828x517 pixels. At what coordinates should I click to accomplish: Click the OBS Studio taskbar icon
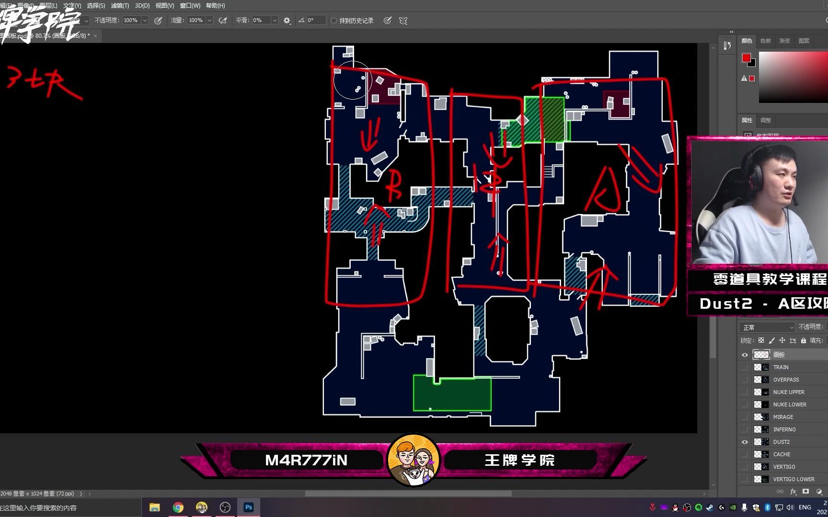225,507
